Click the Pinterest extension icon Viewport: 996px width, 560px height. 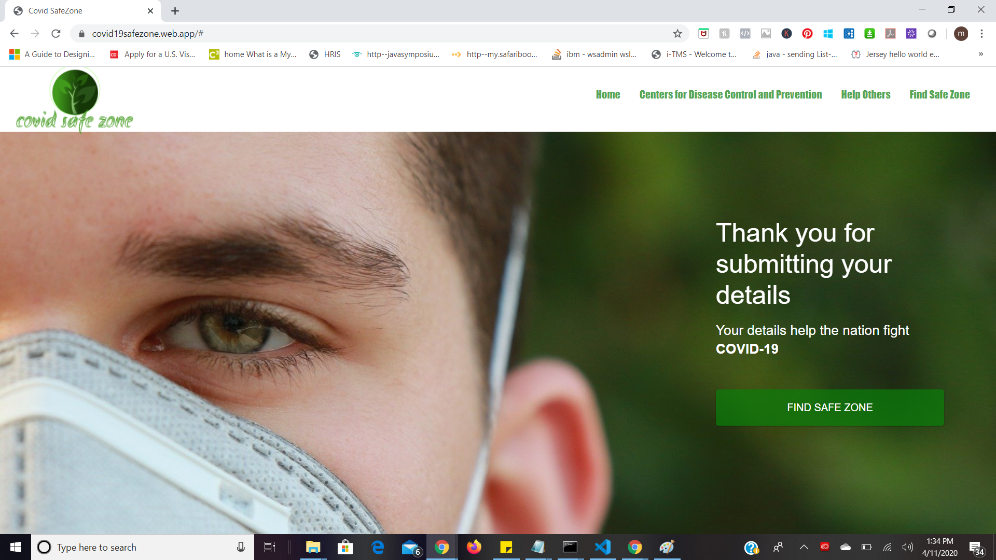click(x=807, y=34)
